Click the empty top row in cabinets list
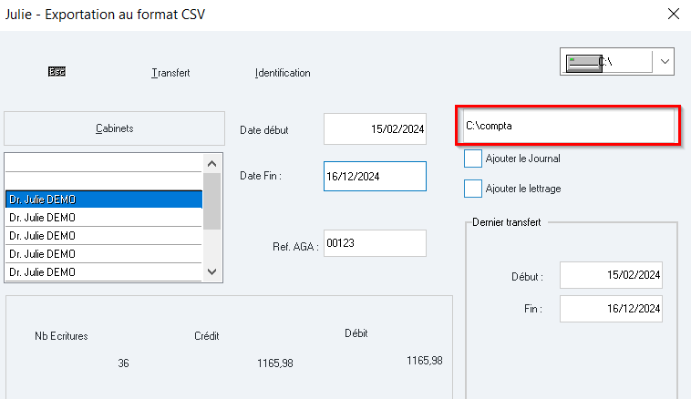691x399 pixels. pyautogui.click(x=104, y=163)
